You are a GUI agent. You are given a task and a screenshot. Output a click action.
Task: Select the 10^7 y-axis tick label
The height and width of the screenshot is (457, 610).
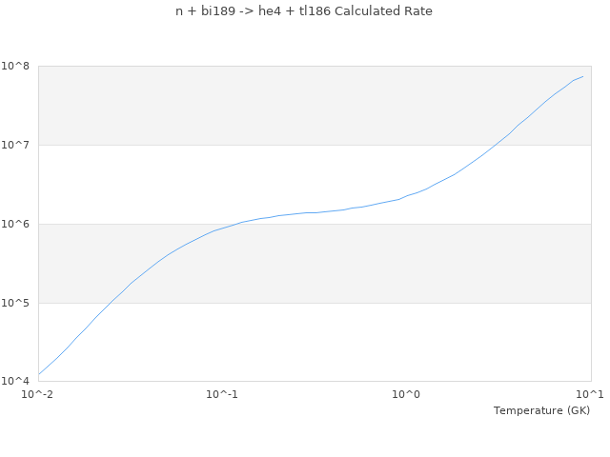18,145
